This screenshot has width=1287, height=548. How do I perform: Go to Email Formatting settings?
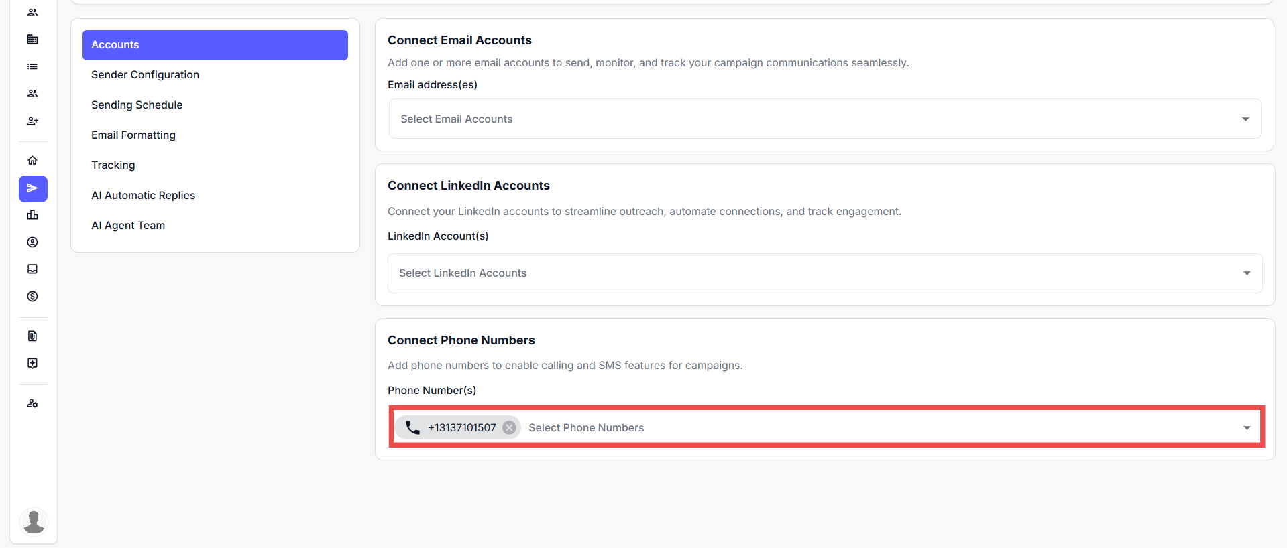pos(133,135)
